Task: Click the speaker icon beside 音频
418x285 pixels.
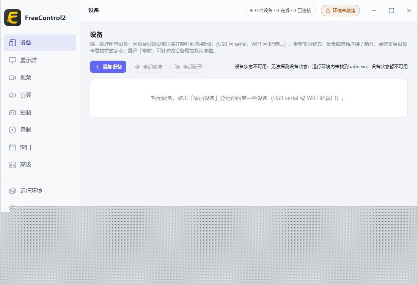Action: click(x=12, y=95)
